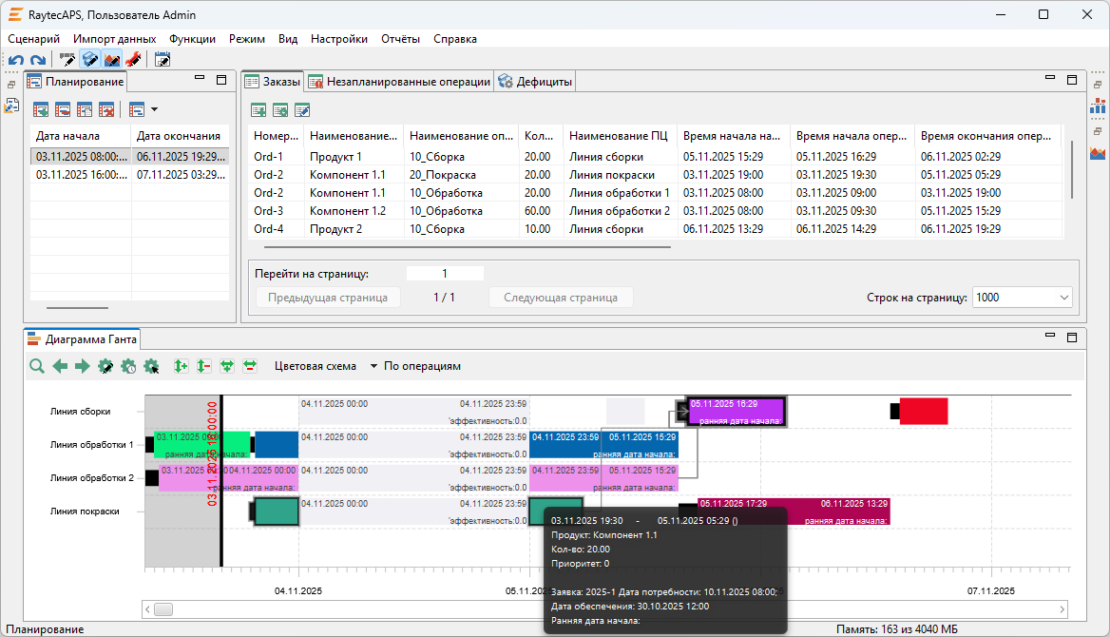Expand the Цветовая схема dropdown arrow
Image resolution: width=1110 pixels, height=637 pixels.
pyautogui.click(x=373, y=366)
